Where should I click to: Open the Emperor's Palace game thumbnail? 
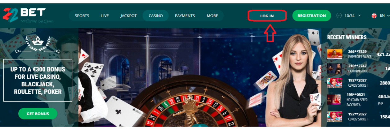[x=335, y=54]
